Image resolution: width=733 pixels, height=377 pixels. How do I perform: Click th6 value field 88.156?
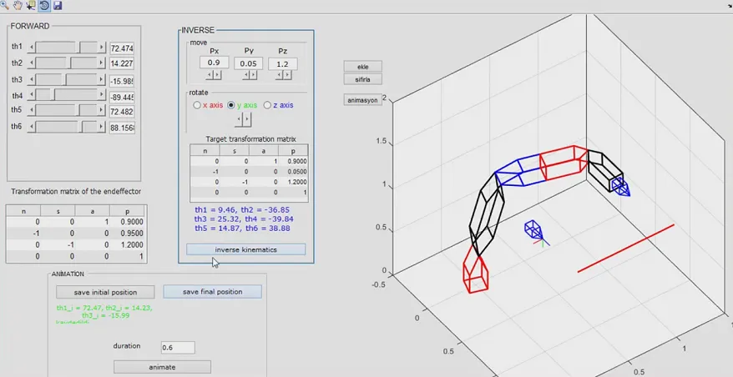122,128
